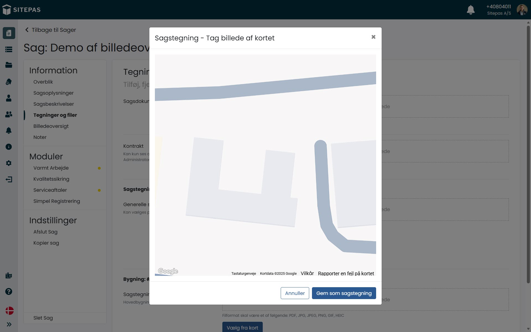Viewport: 531px width, 332px height.
Task: Open the settings gear icon
Action: coord(9,163)
